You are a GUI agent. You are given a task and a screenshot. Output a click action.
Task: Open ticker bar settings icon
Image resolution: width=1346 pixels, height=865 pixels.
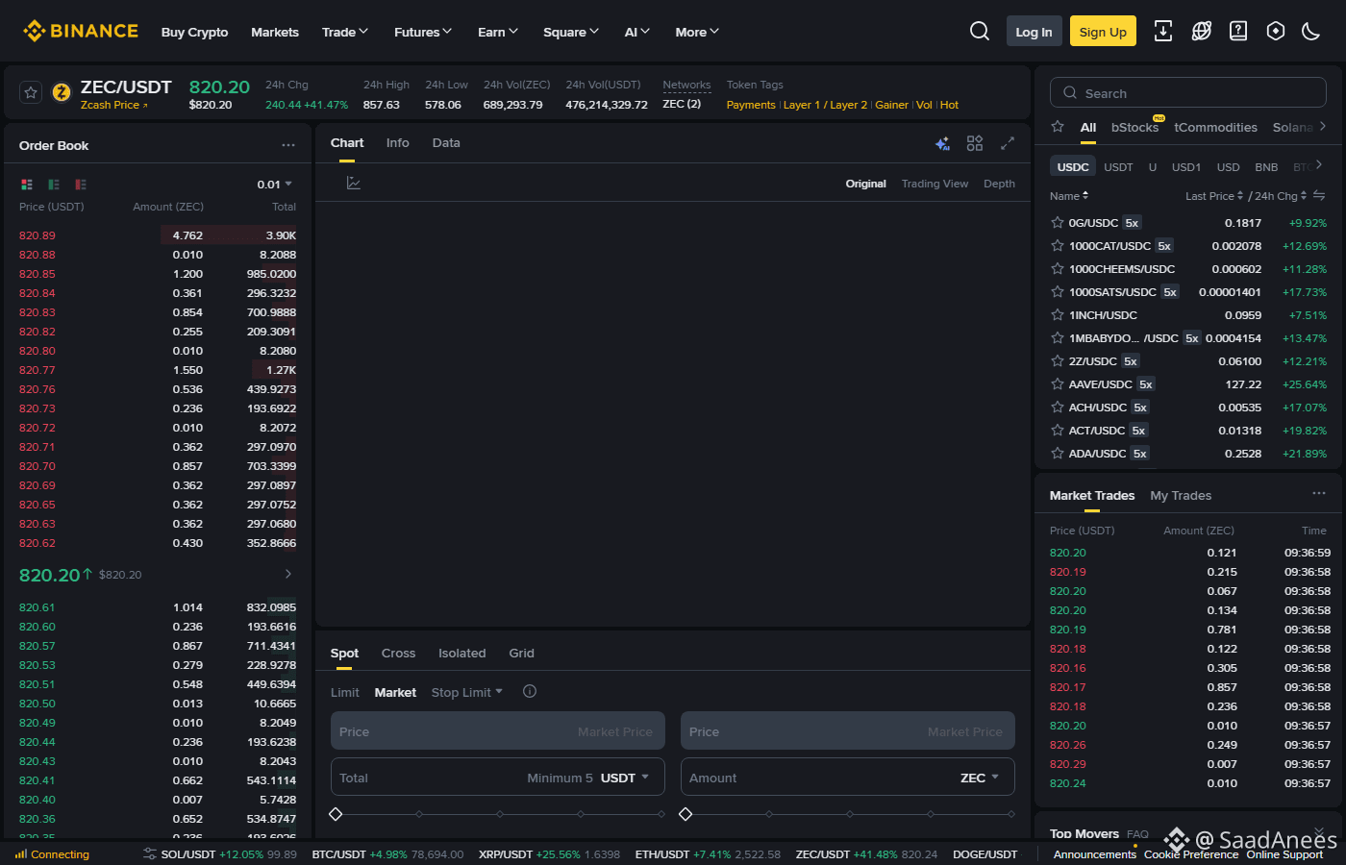click(150, 853)
